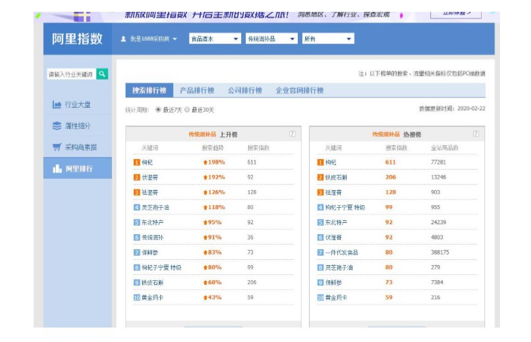Viewport: 531px width, 342px height.
Task: Open 行业大盘 sidebar menu item
Action: (78, 105)
